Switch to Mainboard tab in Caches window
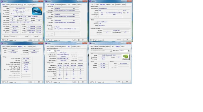Image resolution: width=203 pixels, height=112 pixels. (x=58, y=5)
